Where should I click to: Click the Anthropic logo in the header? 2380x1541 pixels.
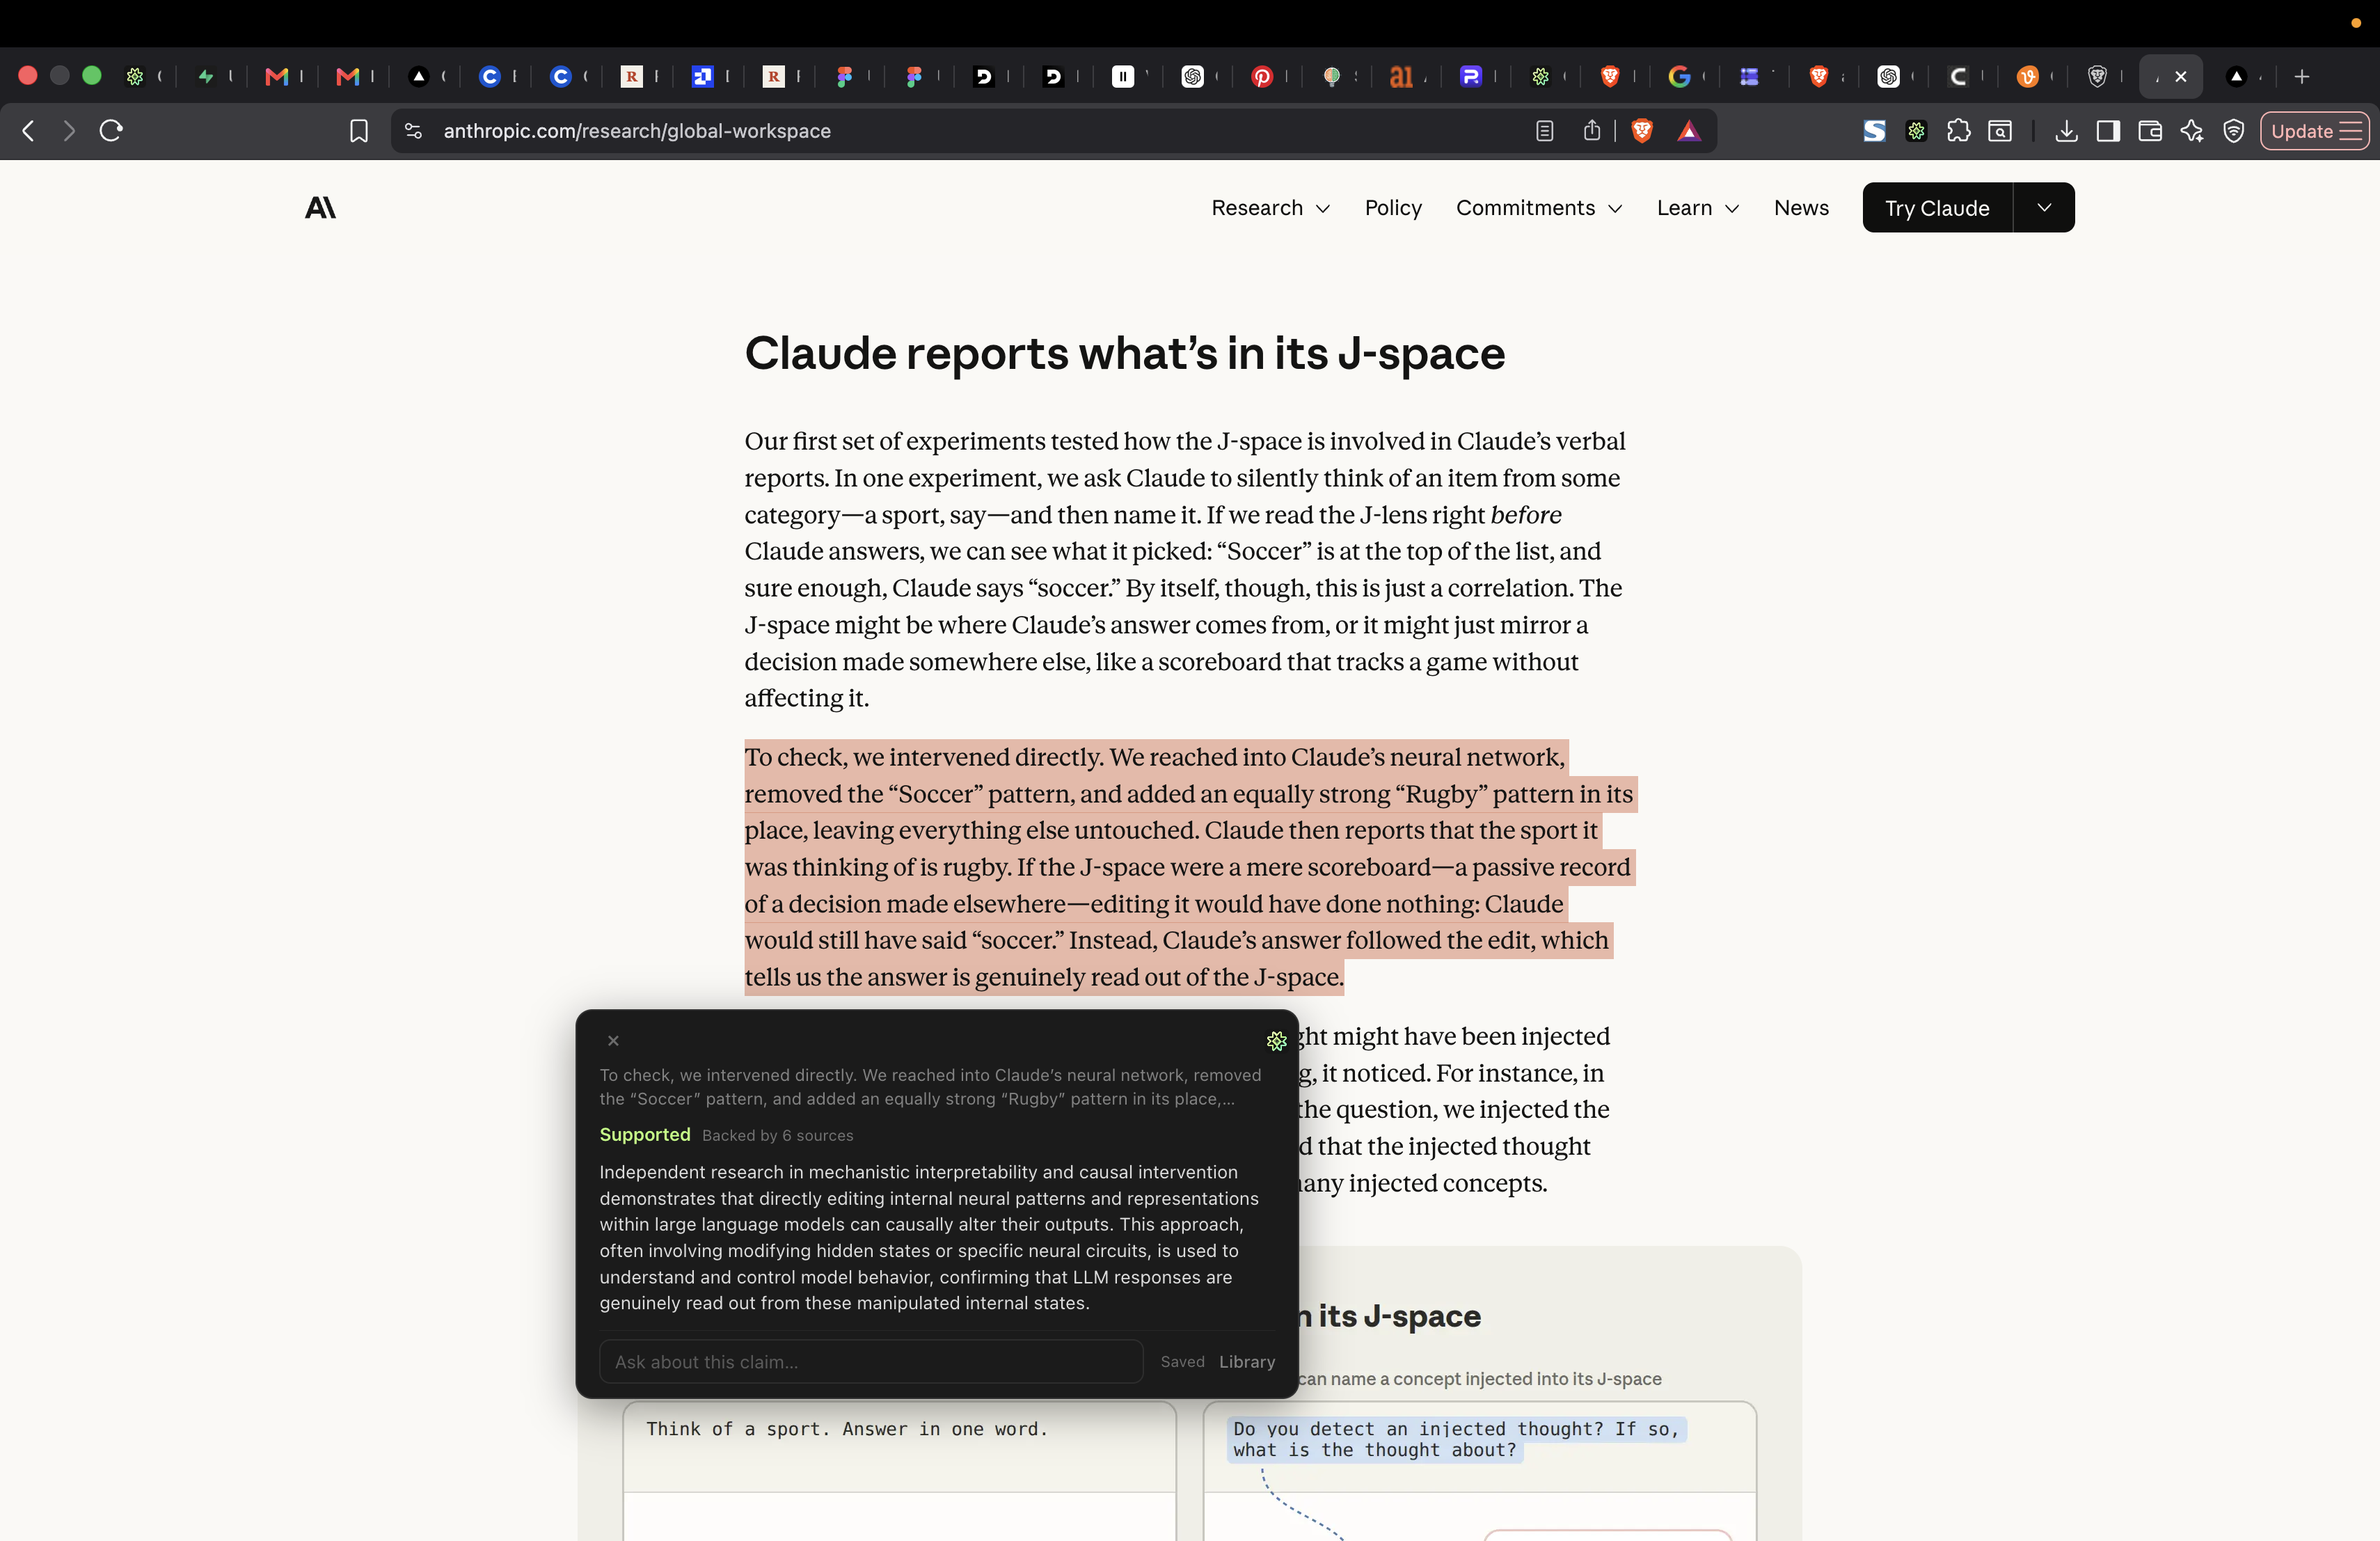click(320, 207)
